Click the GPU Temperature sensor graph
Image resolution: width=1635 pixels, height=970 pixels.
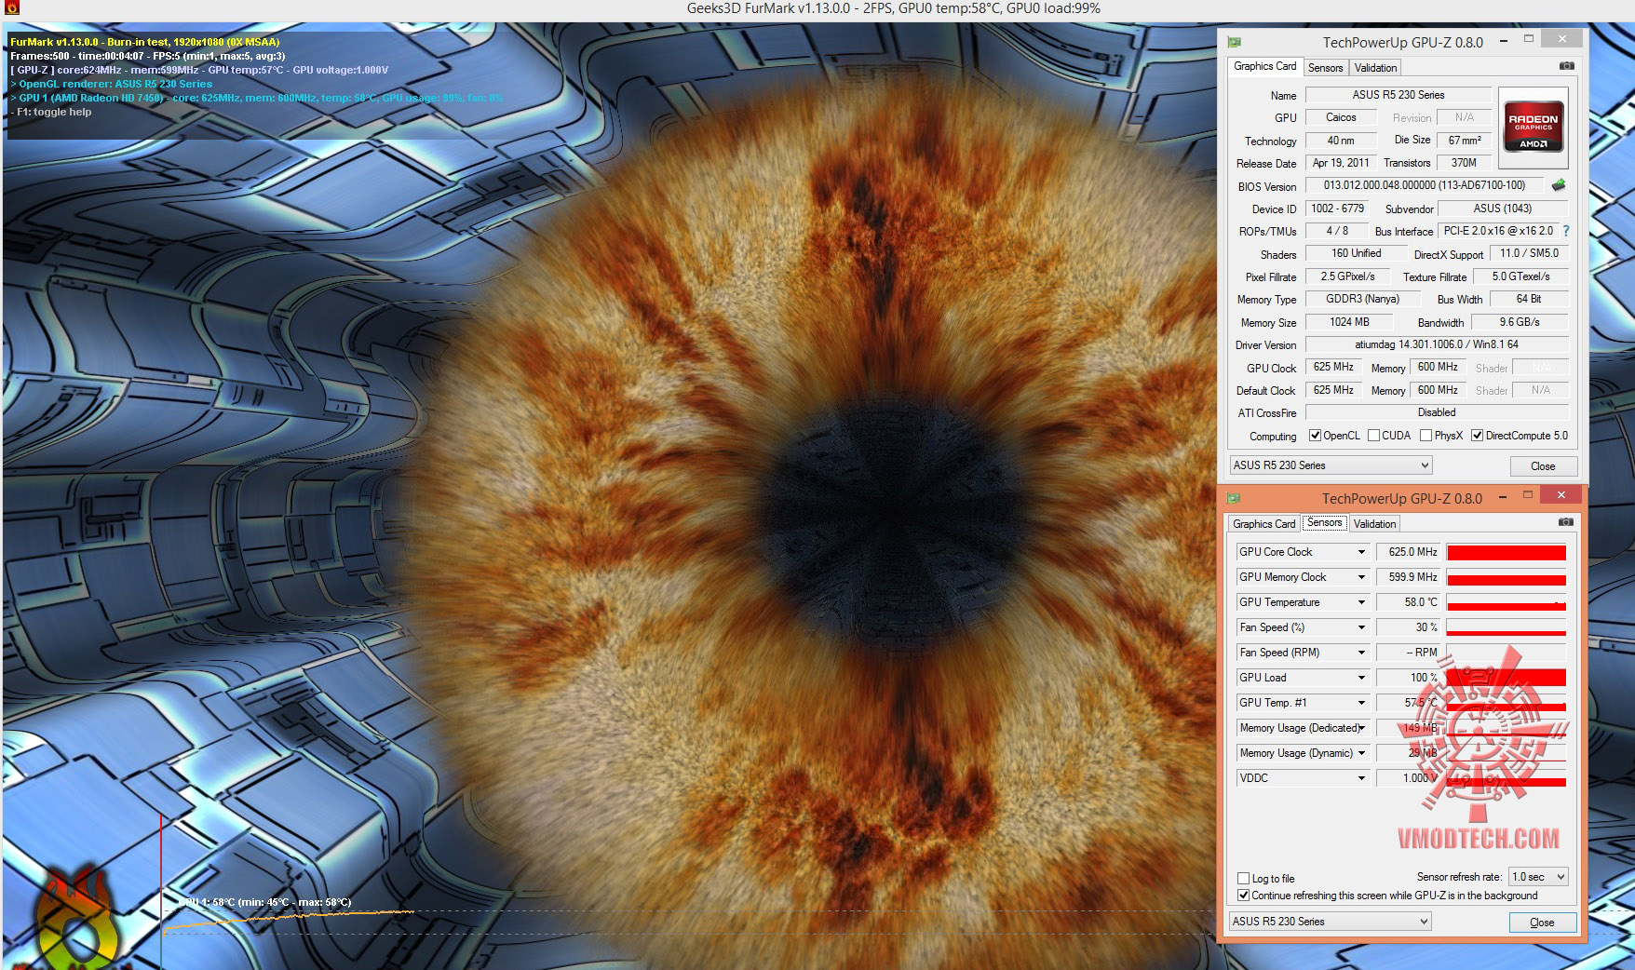(x=1506, y=602)
